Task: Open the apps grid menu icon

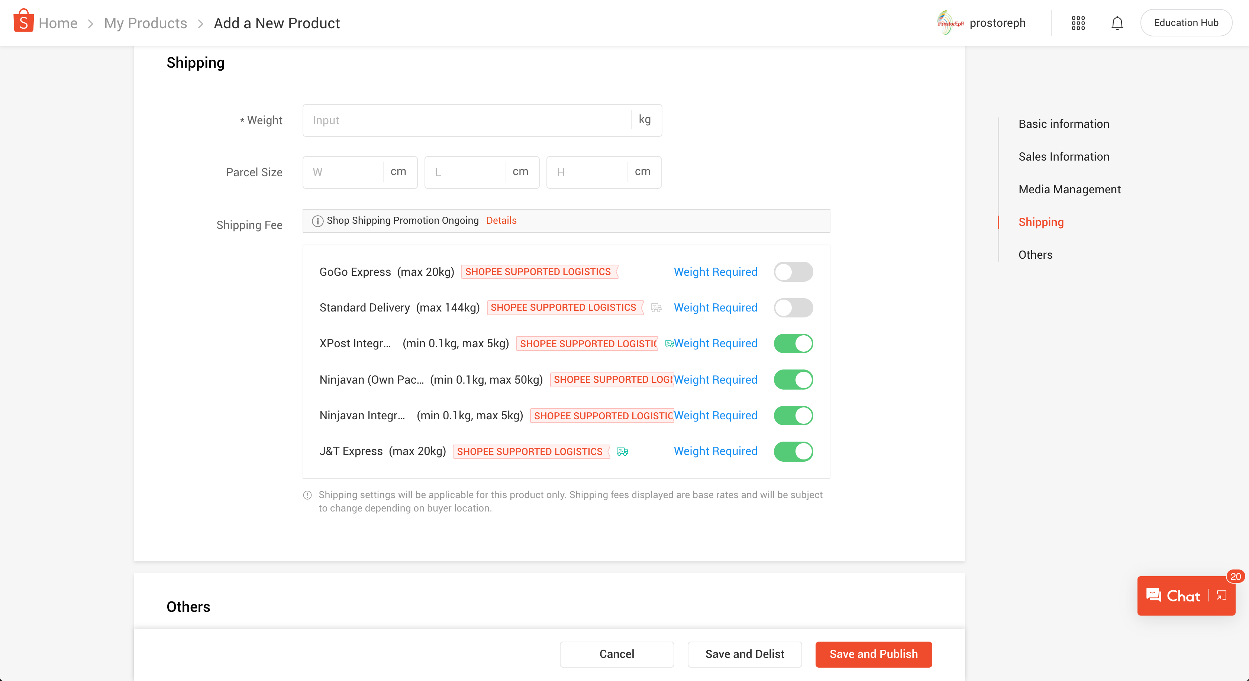Action: pos(1078,23)
